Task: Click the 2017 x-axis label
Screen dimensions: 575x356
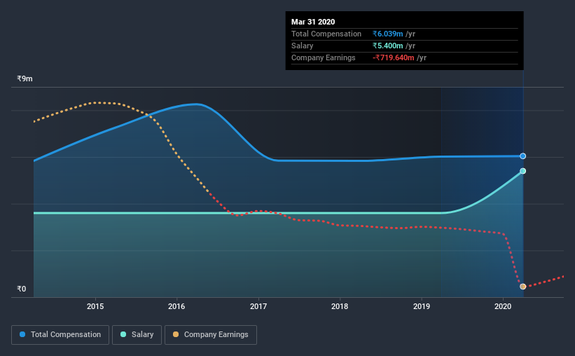Action: coord(258,306)
